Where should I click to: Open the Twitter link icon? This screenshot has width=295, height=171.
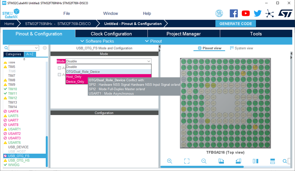click(257, 13)
